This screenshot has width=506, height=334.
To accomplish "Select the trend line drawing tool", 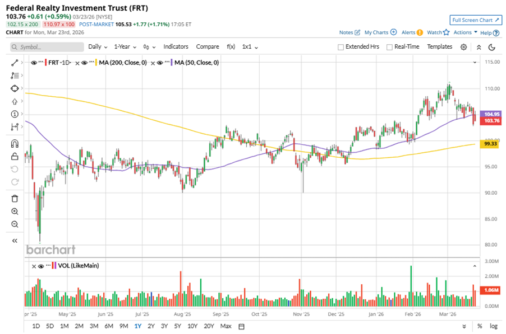I will coord(15,63).
